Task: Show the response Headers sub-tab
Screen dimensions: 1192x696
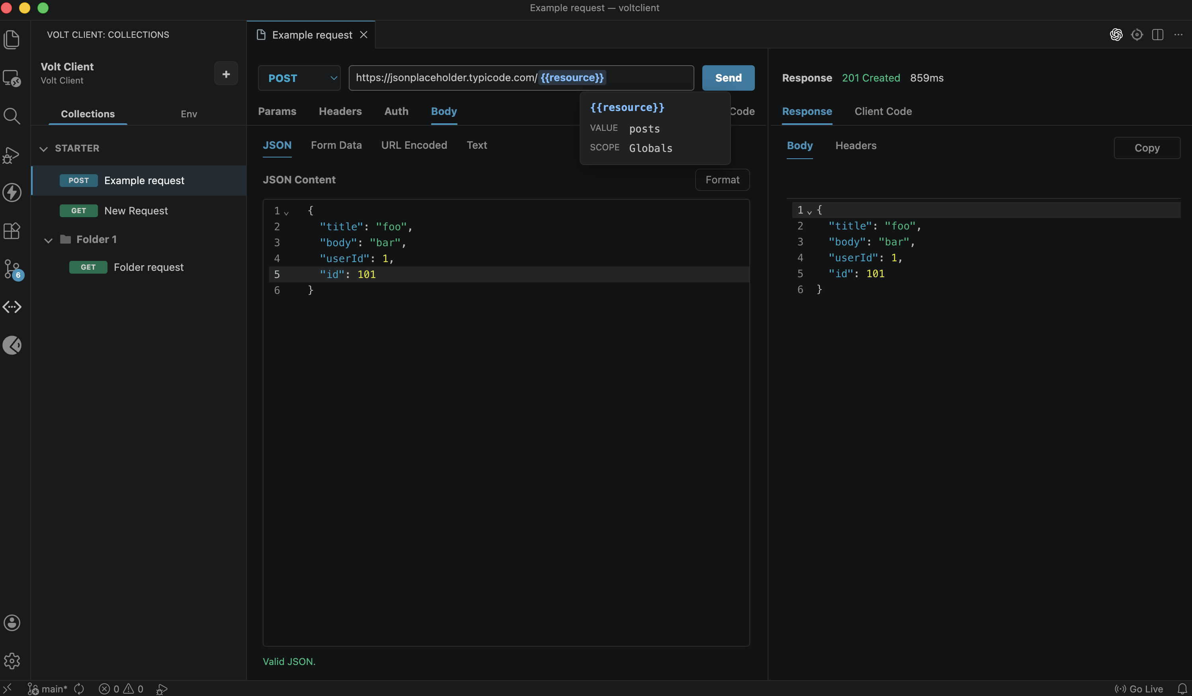Action: point(856,146)
